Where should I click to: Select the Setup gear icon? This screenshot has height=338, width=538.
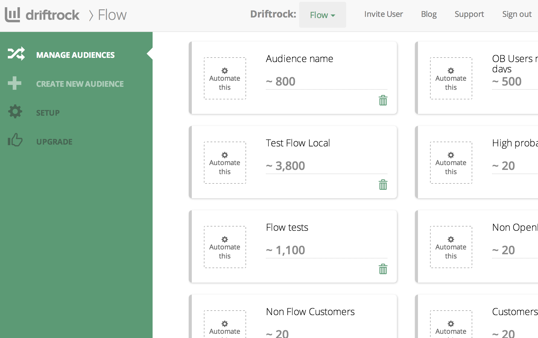tap(14, 111)
